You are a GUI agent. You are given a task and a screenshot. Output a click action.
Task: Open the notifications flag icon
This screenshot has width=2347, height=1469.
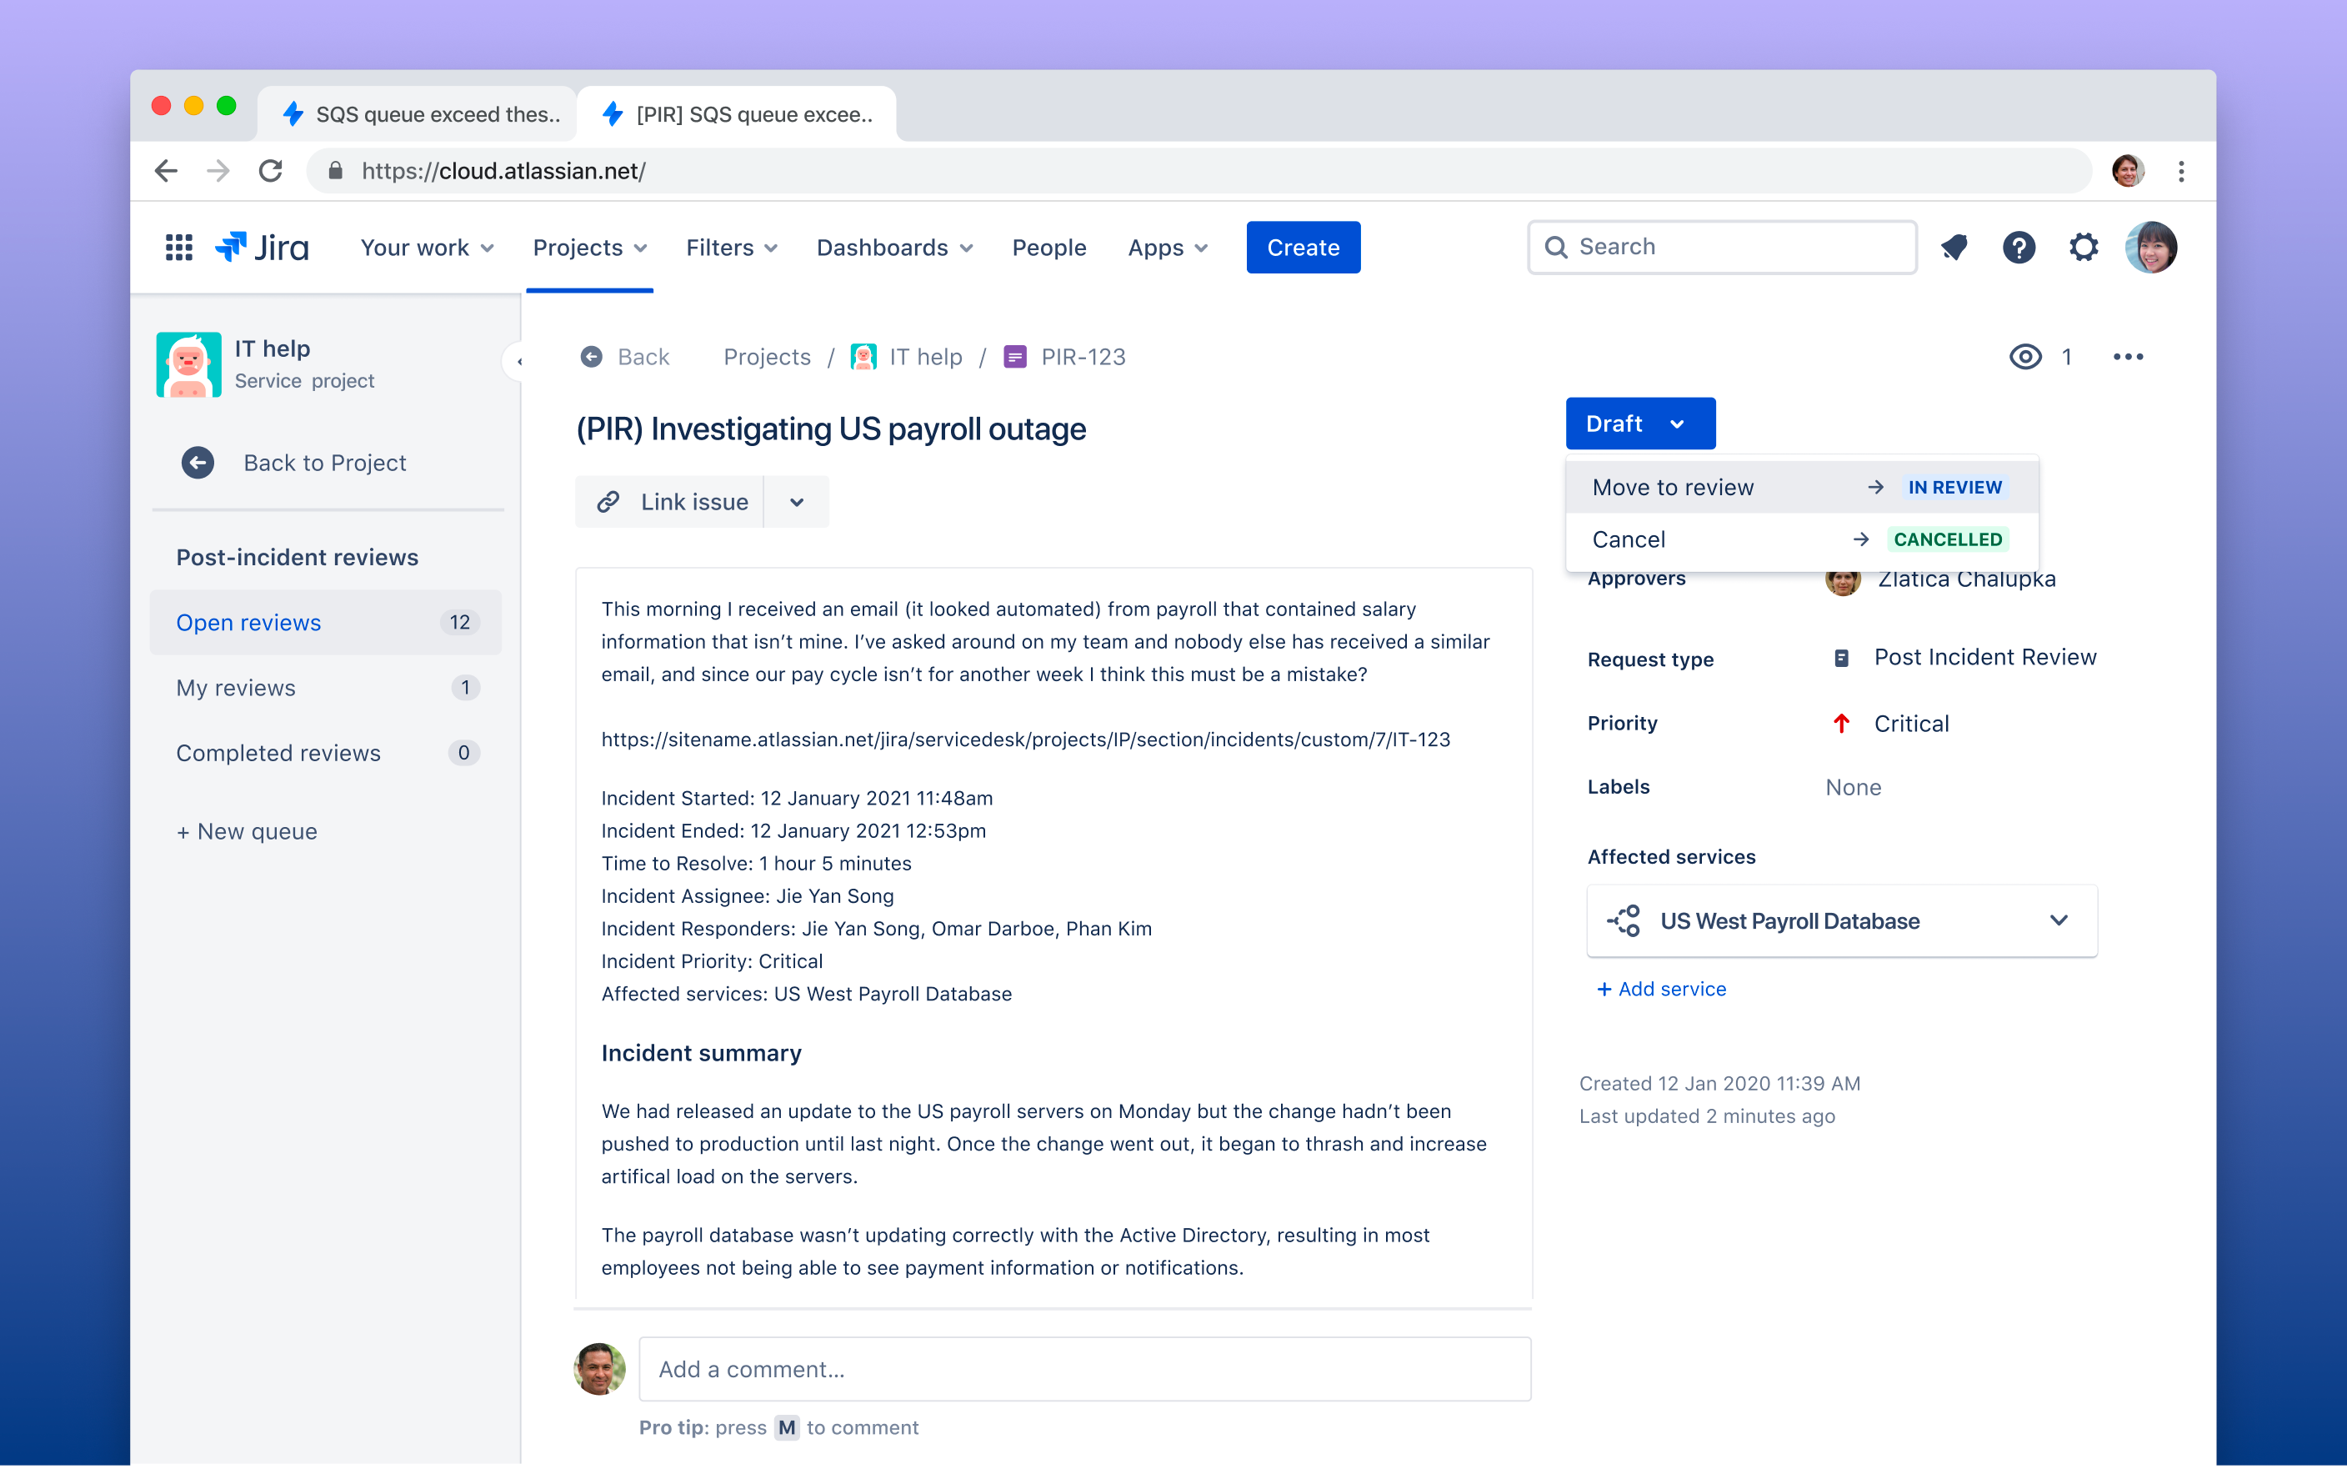coord(1954,248)
